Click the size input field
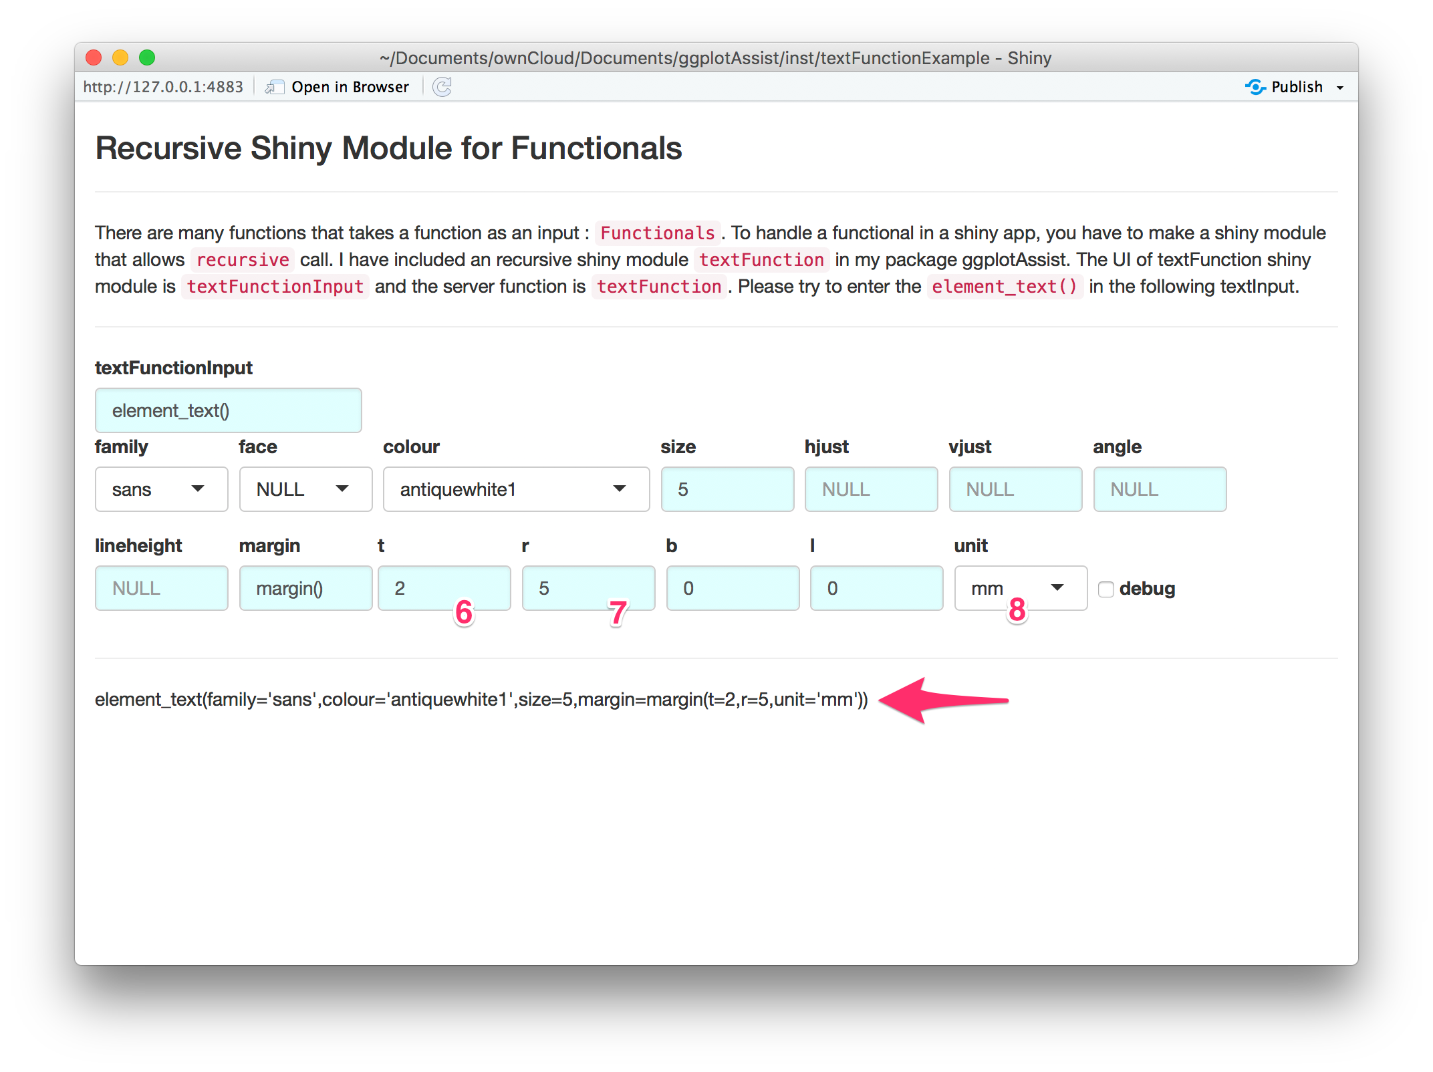The width and height of the screenshot is (1433, 1072). (727, 489)
